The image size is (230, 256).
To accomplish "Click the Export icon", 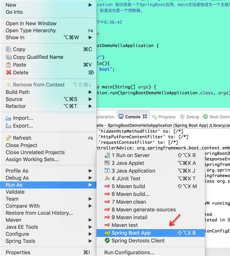I will coord(8,126).
